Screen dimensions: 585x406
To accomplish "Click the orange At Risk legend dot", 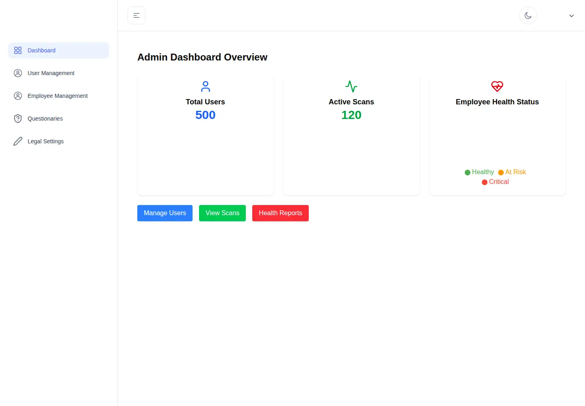I will click(x=501, y=173).
